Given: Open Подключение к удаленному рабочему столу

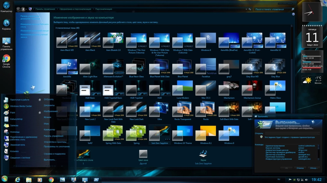Looking at the screenshot, I should click(x=24, y=138).
